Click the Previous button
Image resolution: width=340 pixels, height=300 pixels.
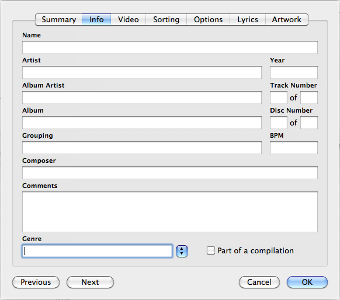click(36, 282)
